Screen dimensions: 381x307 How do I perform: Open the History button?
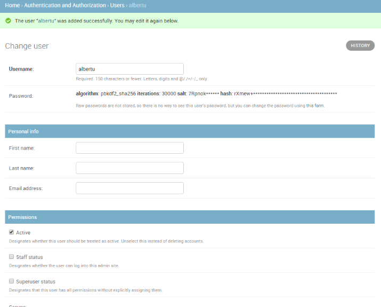(x=360, y=45)
